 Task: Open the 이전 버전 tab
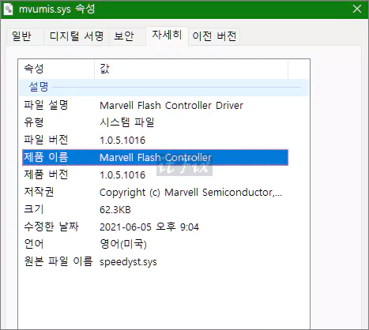click(x=214, y=36)
